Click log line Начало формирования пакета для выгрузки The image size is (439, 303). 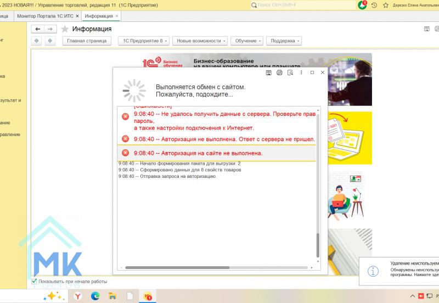coord(179,164)
